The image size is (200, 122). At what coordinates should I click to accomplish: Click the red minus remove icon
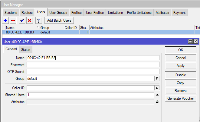point(13,20)
